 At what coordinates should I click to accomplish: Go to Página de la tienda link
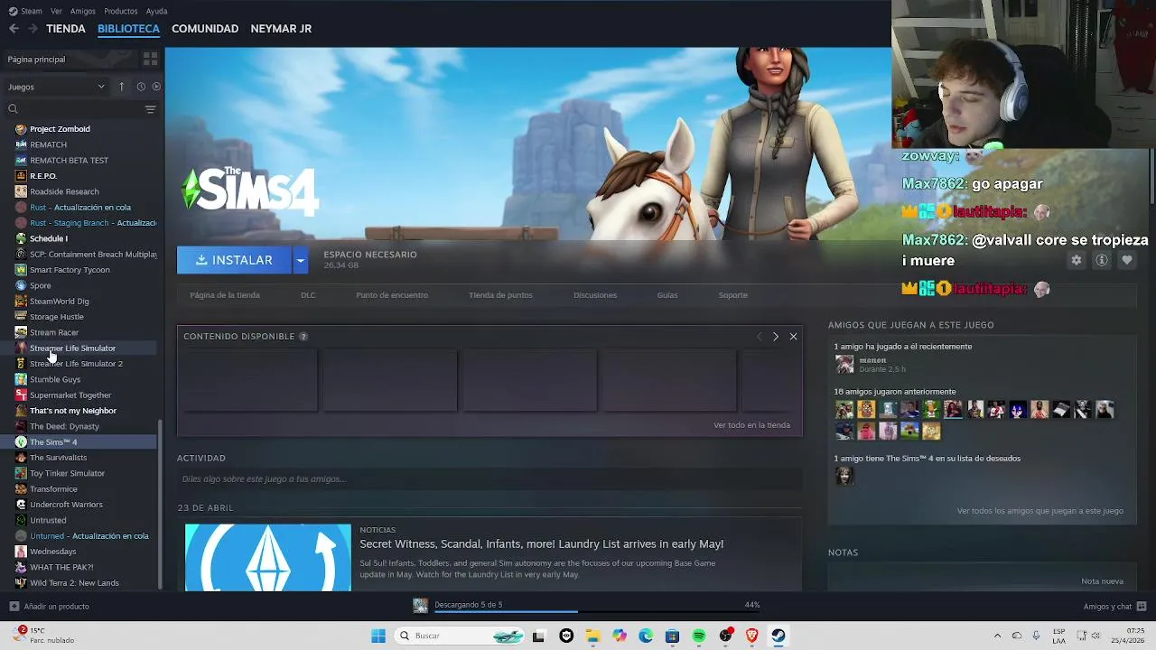coord(225,295)
